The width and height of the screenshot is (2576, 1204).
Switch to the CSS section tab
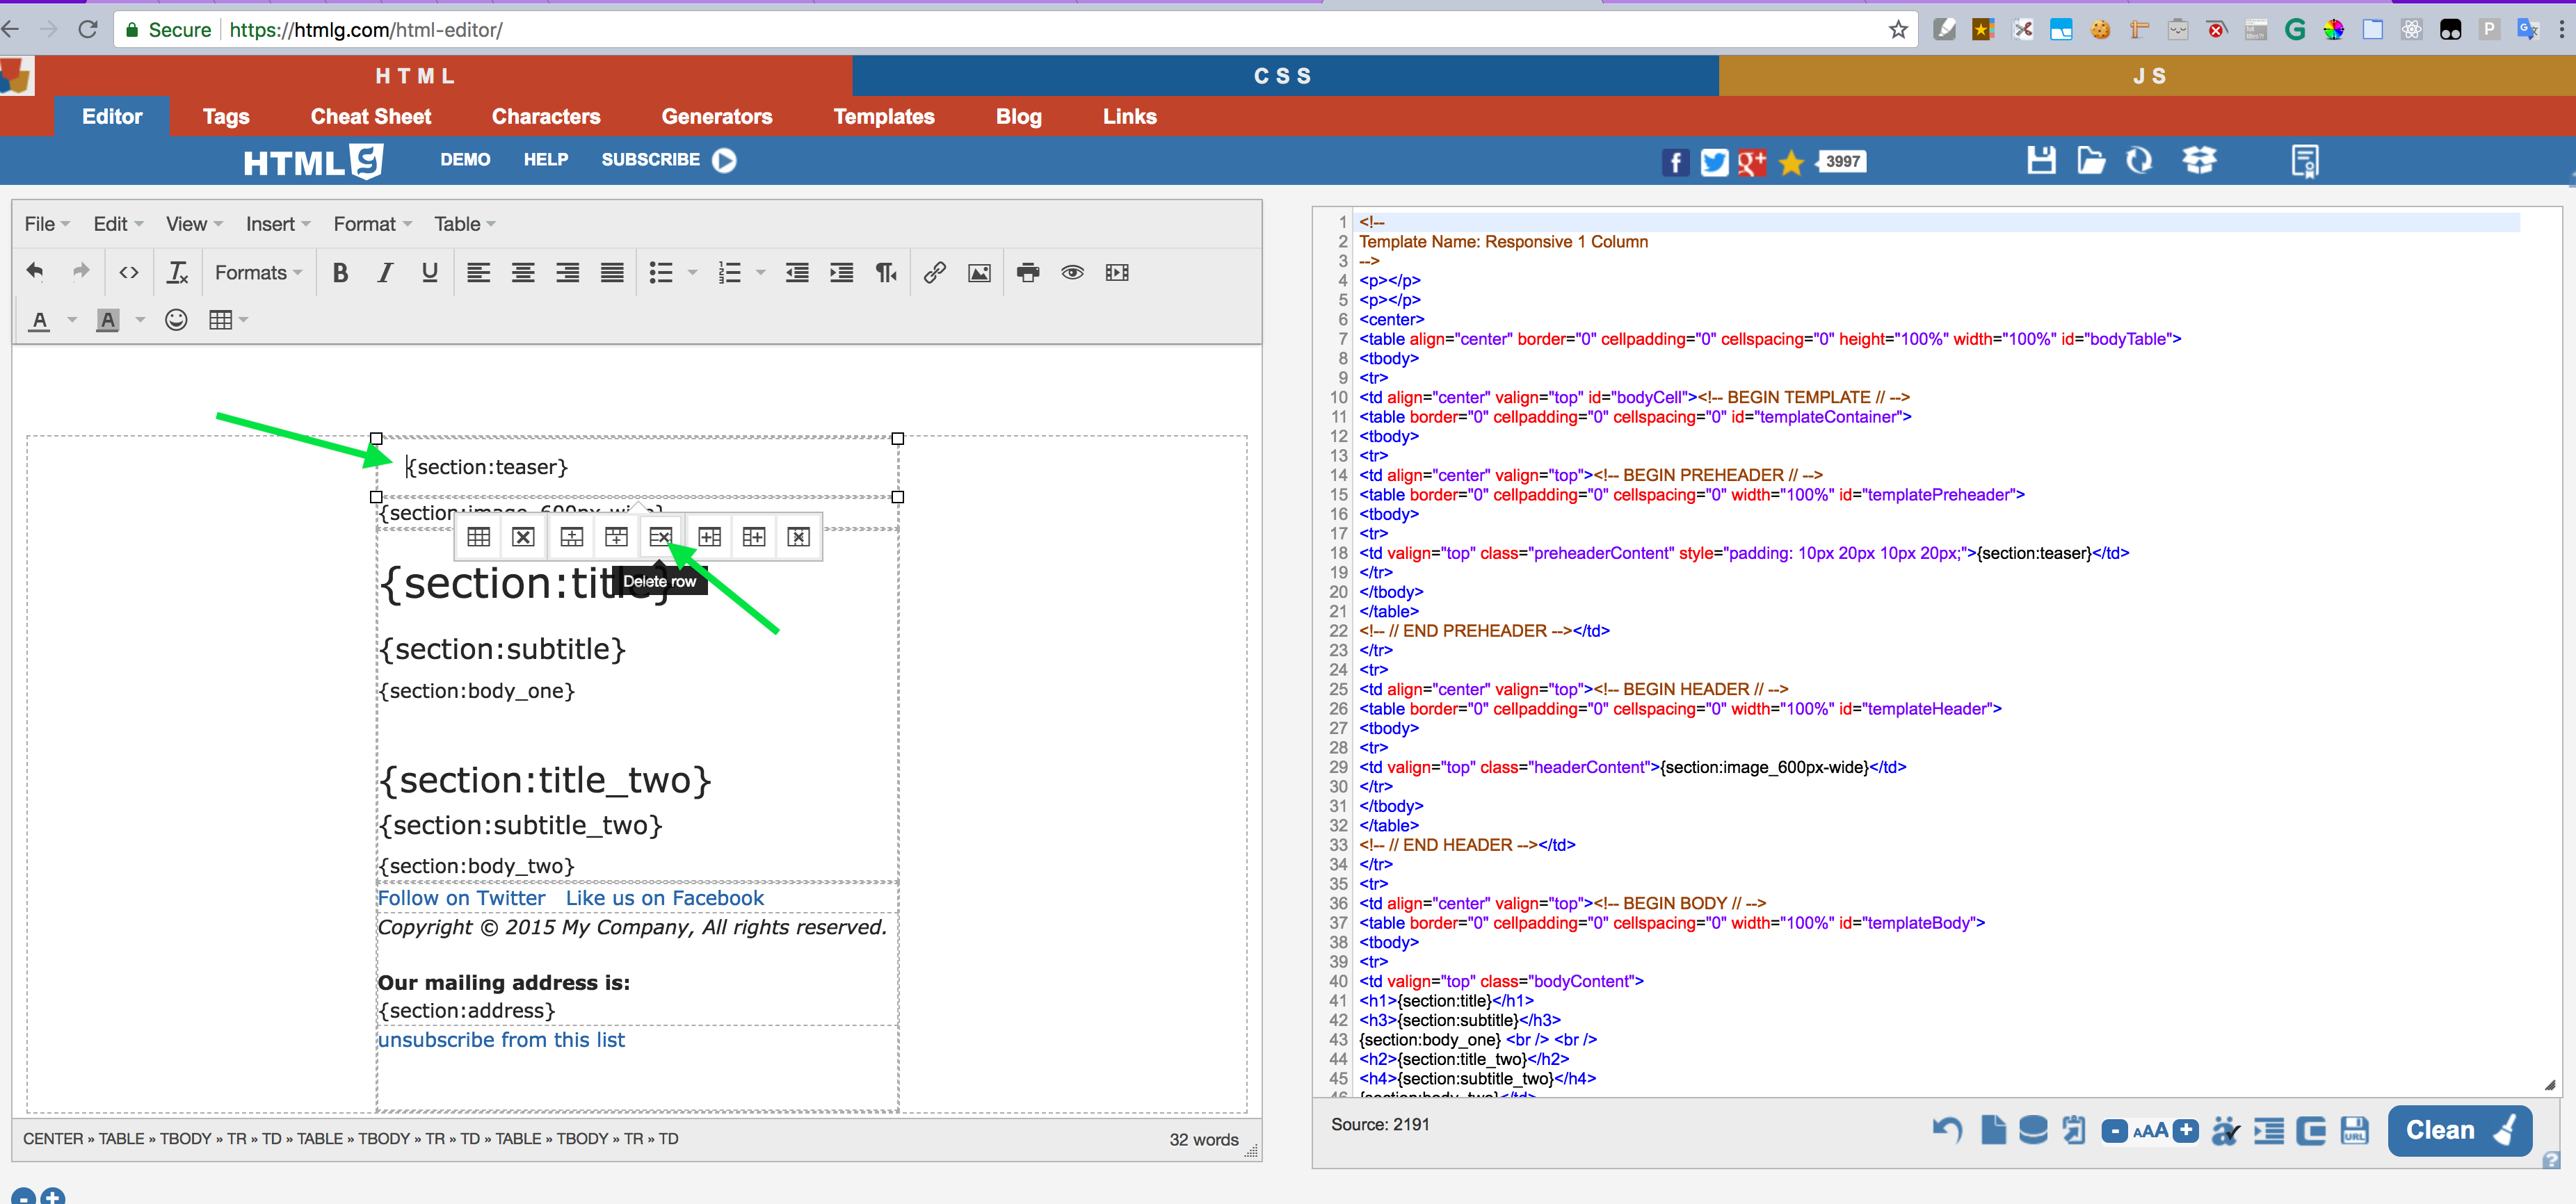point(1285,76)
